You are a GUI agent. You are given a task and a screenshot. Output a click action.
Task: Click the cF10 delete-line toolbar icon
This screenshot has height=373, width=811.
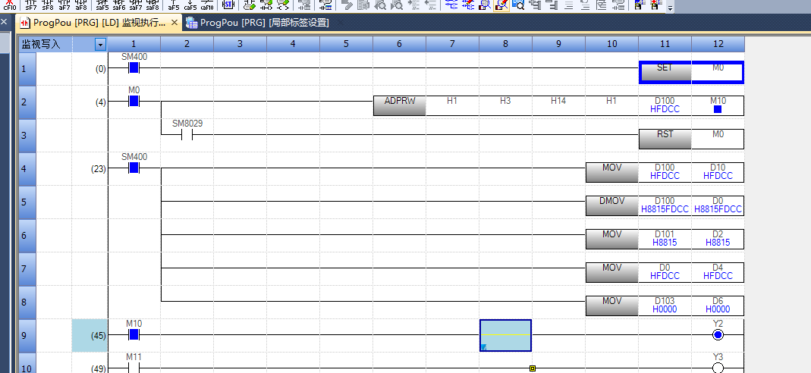point(10,5)
